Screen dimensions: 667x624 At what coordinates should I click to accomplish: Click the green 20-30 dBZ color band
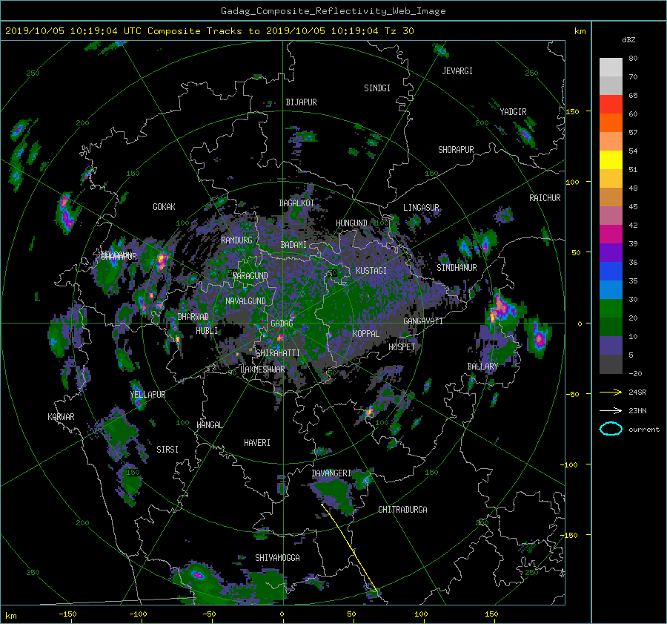click(x=611, y=309)
